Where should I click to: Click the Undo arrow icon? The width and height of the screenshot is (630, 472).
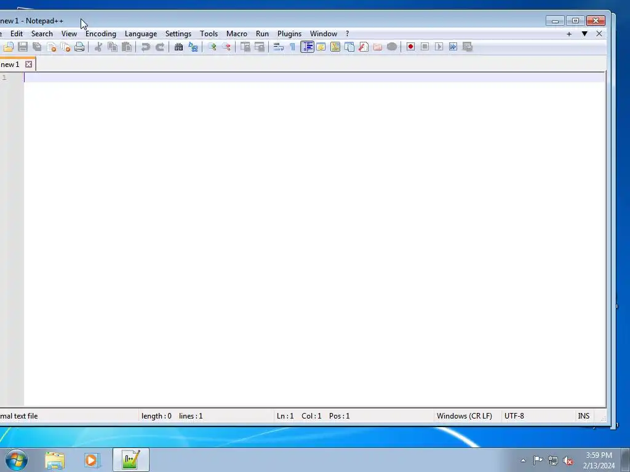tap(145, 47)
